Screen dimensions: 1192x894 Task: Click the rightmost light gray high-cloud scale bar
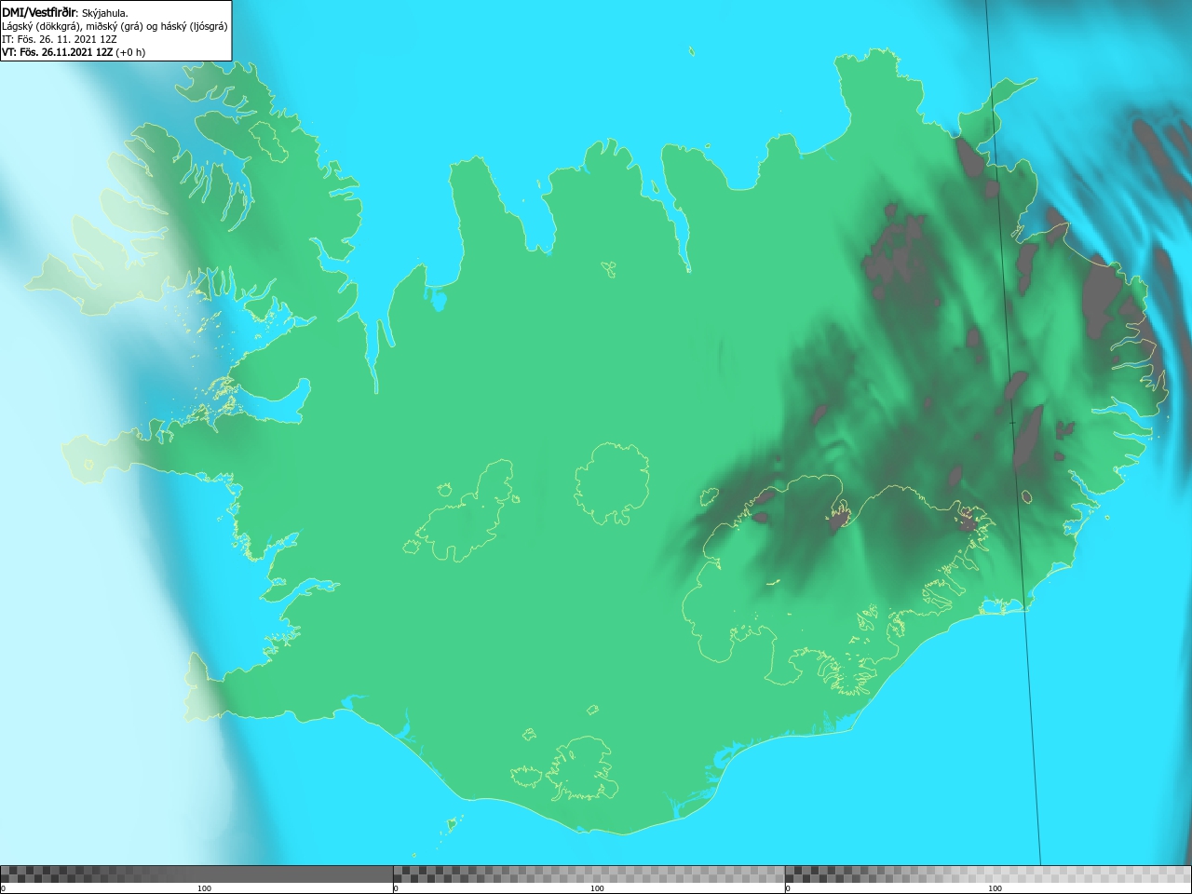click(988, 874)
